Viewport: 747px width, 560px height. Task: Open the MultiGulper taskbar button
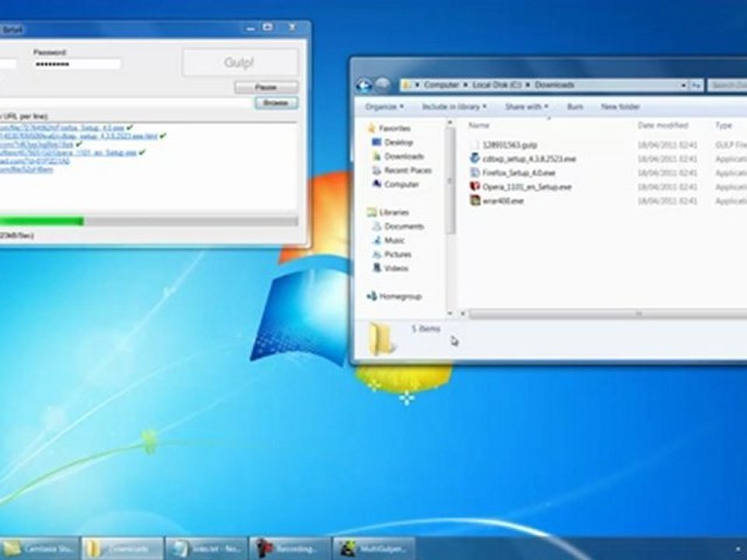coord(373,548)
